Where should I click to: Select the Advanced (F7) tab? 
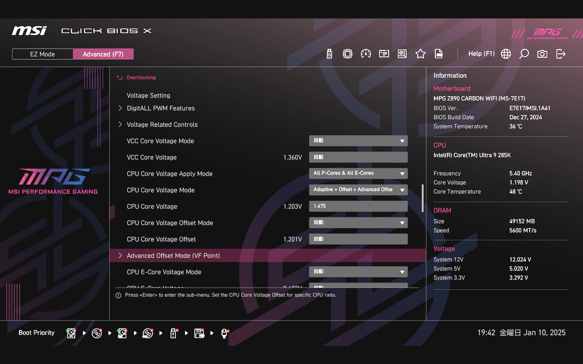103,54
